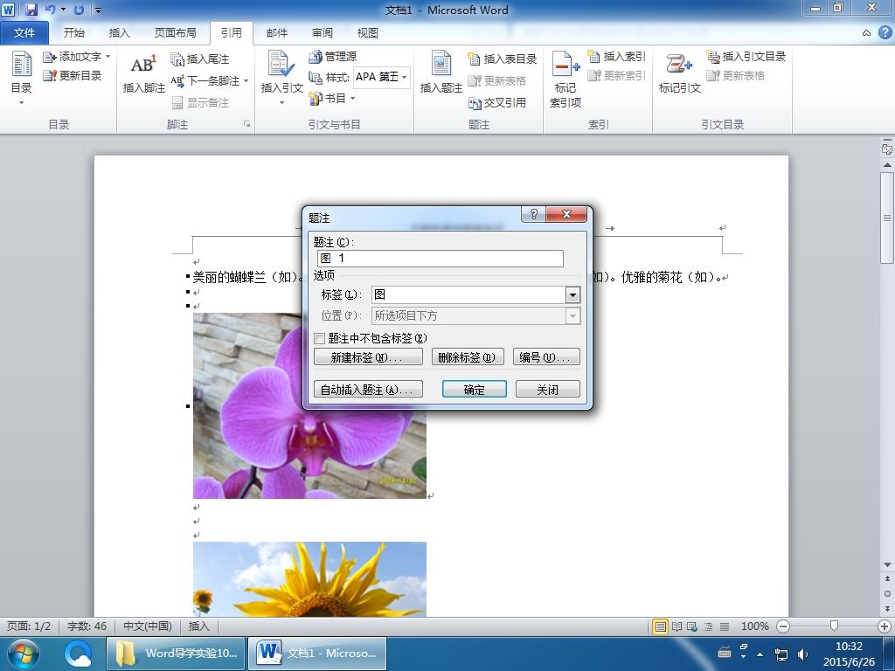Click Redo in Quick Access Toolbar
895x671 pixels.
click(79, 10)
